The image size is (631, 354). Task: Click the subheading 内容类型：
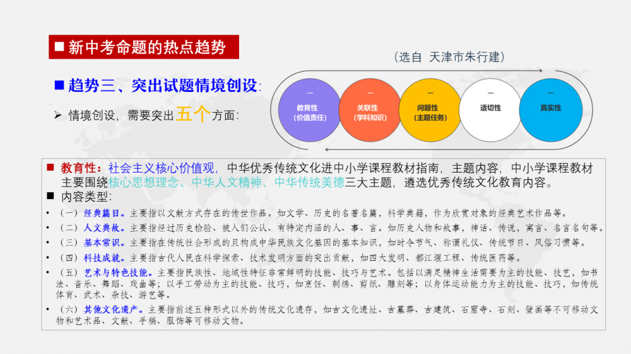[86, 197]
